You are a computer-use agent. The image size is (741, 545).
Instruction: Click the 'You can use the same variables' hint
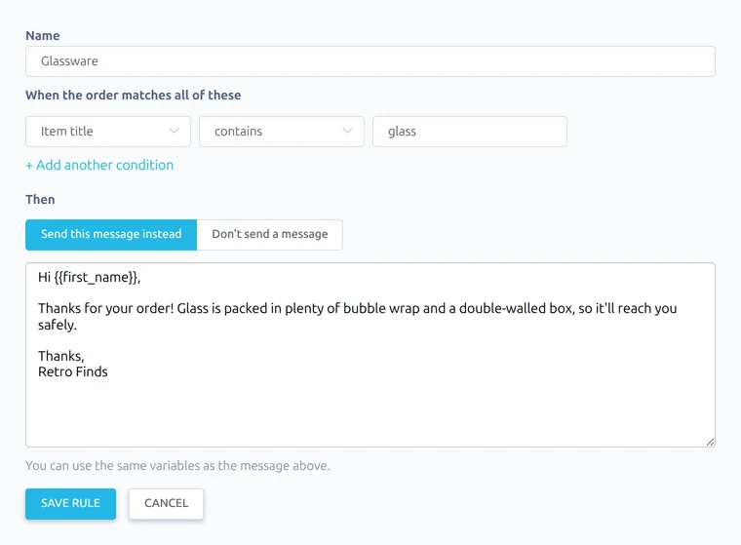(x=177, y=466)
